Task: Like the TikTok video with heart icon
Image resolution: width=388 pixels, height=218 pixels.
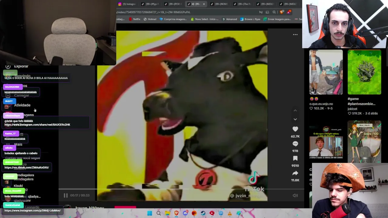Action: [295, 129]
